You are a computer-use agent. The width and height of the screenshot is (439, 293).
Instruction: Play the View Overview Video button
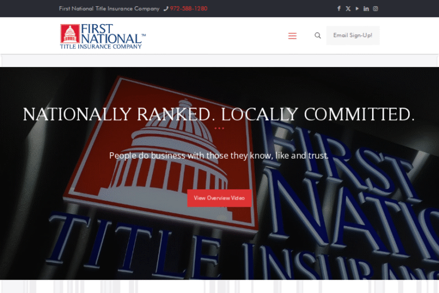click(x=219, y=198)
